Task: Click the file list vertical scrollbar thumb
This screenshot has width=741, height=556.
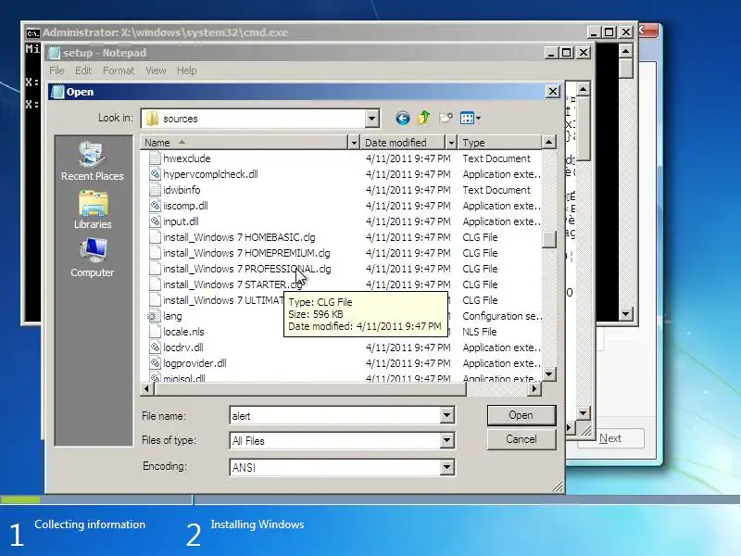Action: (548, 239)
